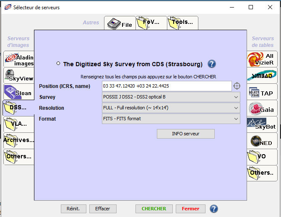Toggle the Digitized Sky Survey radio button

tap(58, 63)
